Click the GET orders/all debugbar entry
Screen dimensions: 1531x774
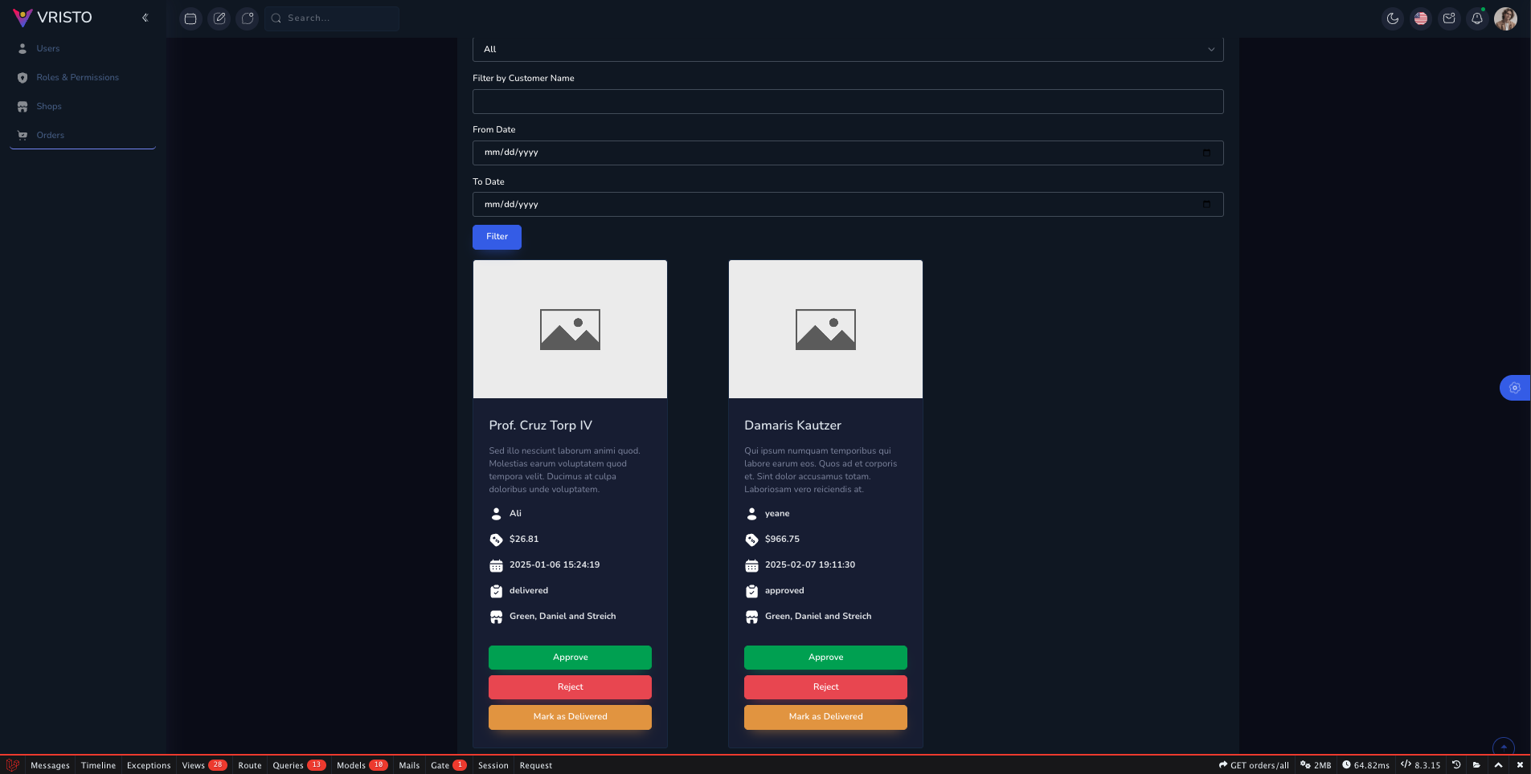click(1254, 766)
